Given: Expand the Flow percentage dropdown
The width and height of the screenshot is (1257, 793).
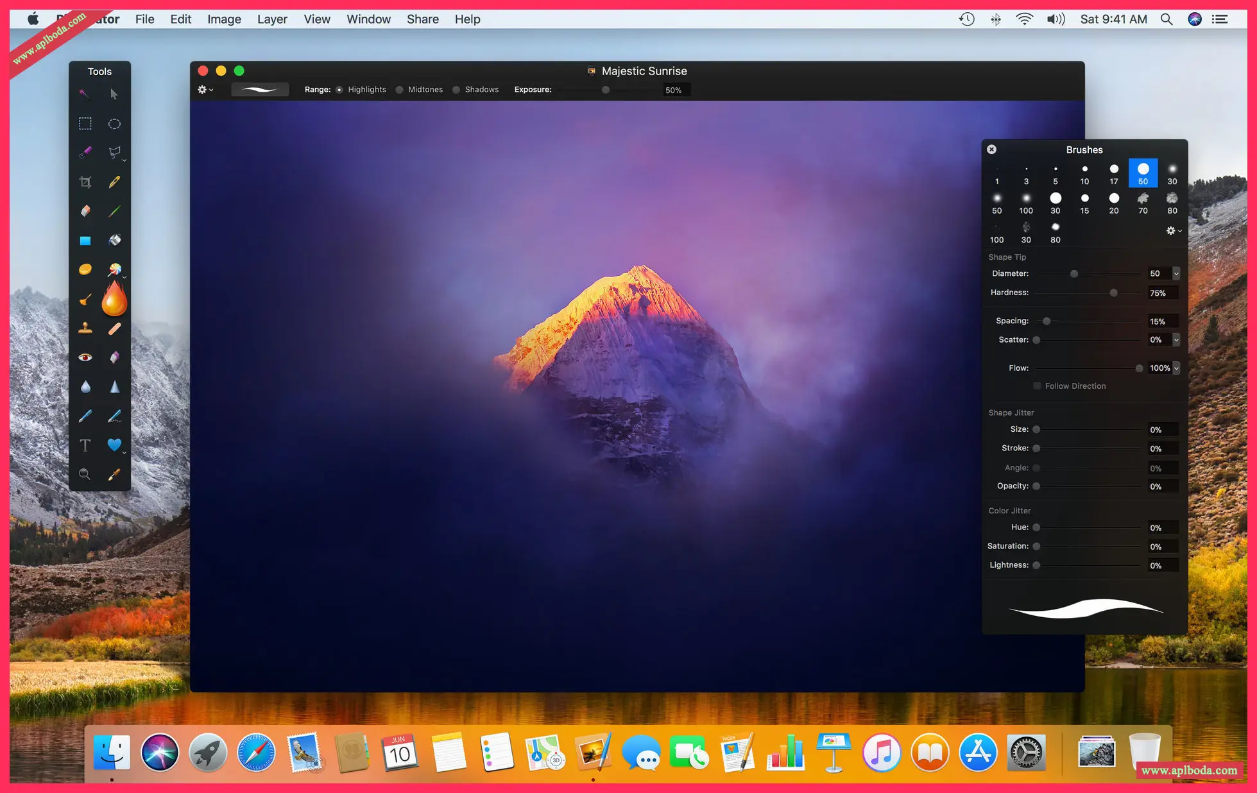Looking at the screenshot, I should tap(1176, 368).
